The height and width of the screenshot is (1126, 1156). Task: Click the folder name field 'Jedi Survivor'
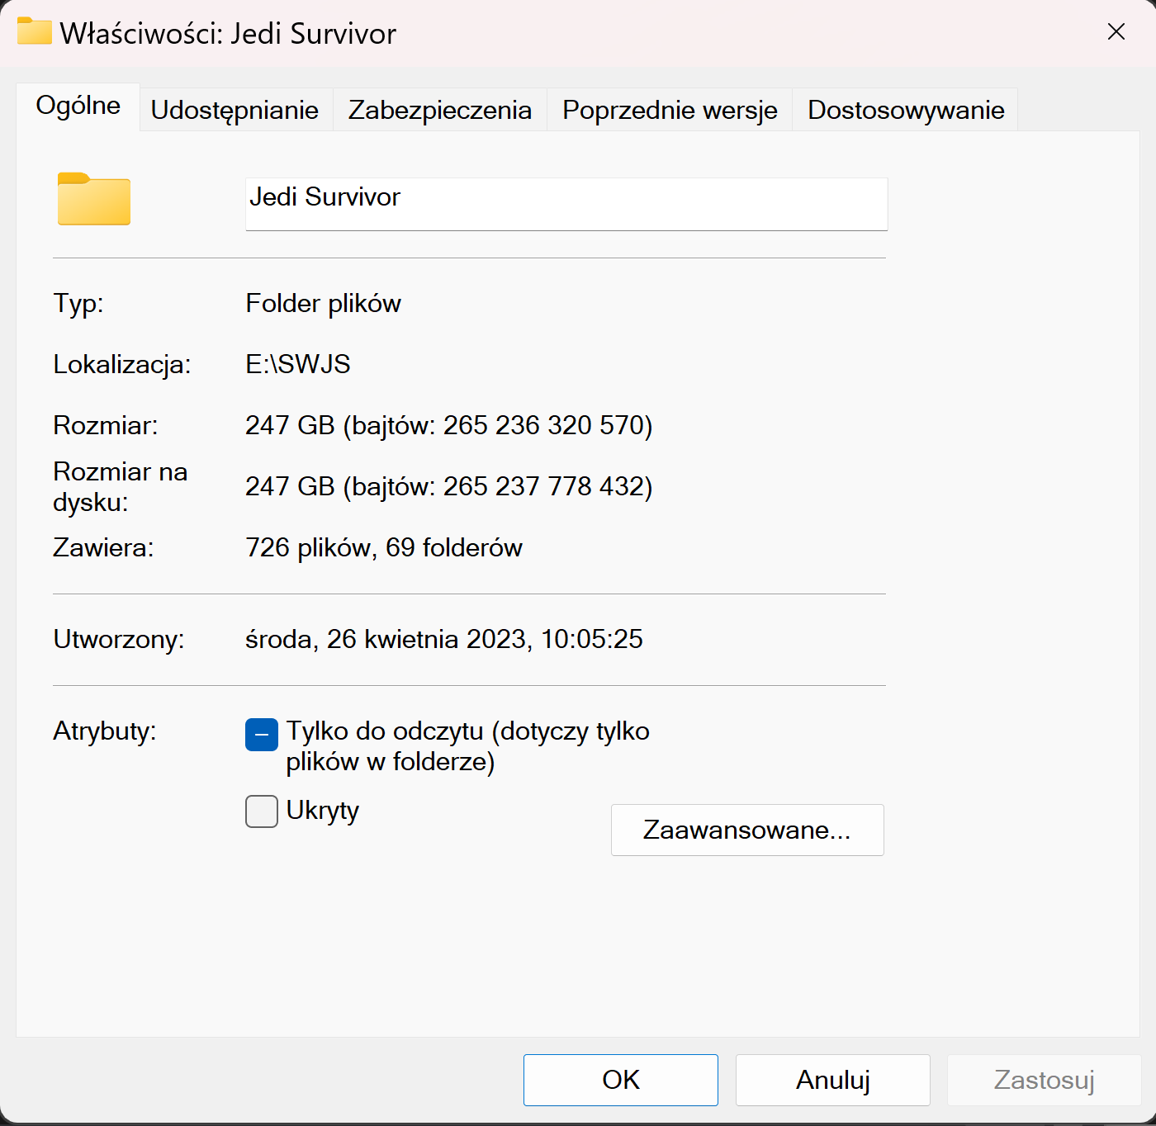tap(566, 204)
